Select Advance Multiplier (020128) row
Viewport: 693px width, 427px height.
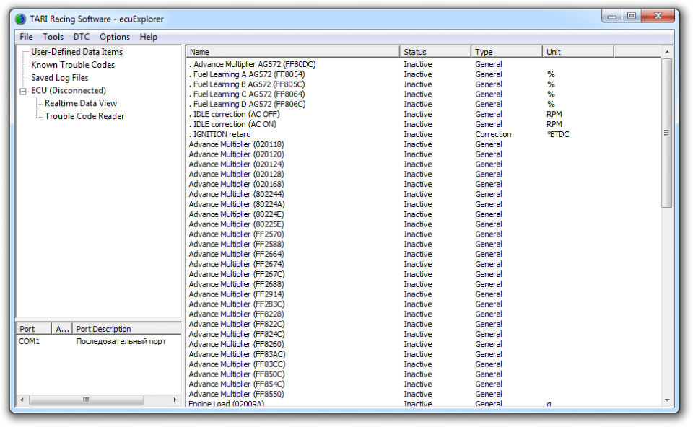(424, 174)
